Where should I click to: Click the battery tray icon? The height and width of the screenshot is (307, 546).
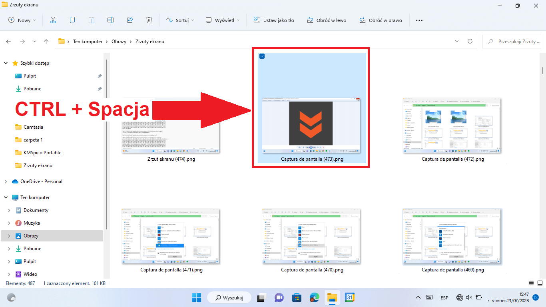pos(480,297)
